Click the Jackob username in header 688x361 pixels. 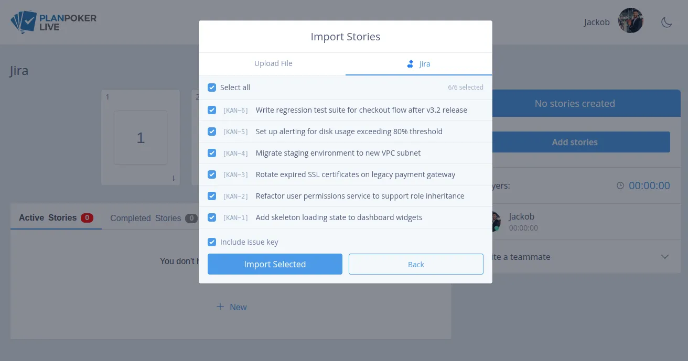pyautogui.click(x=597, y=22)
